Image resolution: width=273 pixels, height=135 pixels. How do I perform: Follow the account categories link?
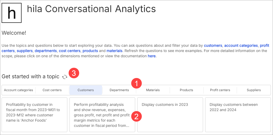coord(241,46)
